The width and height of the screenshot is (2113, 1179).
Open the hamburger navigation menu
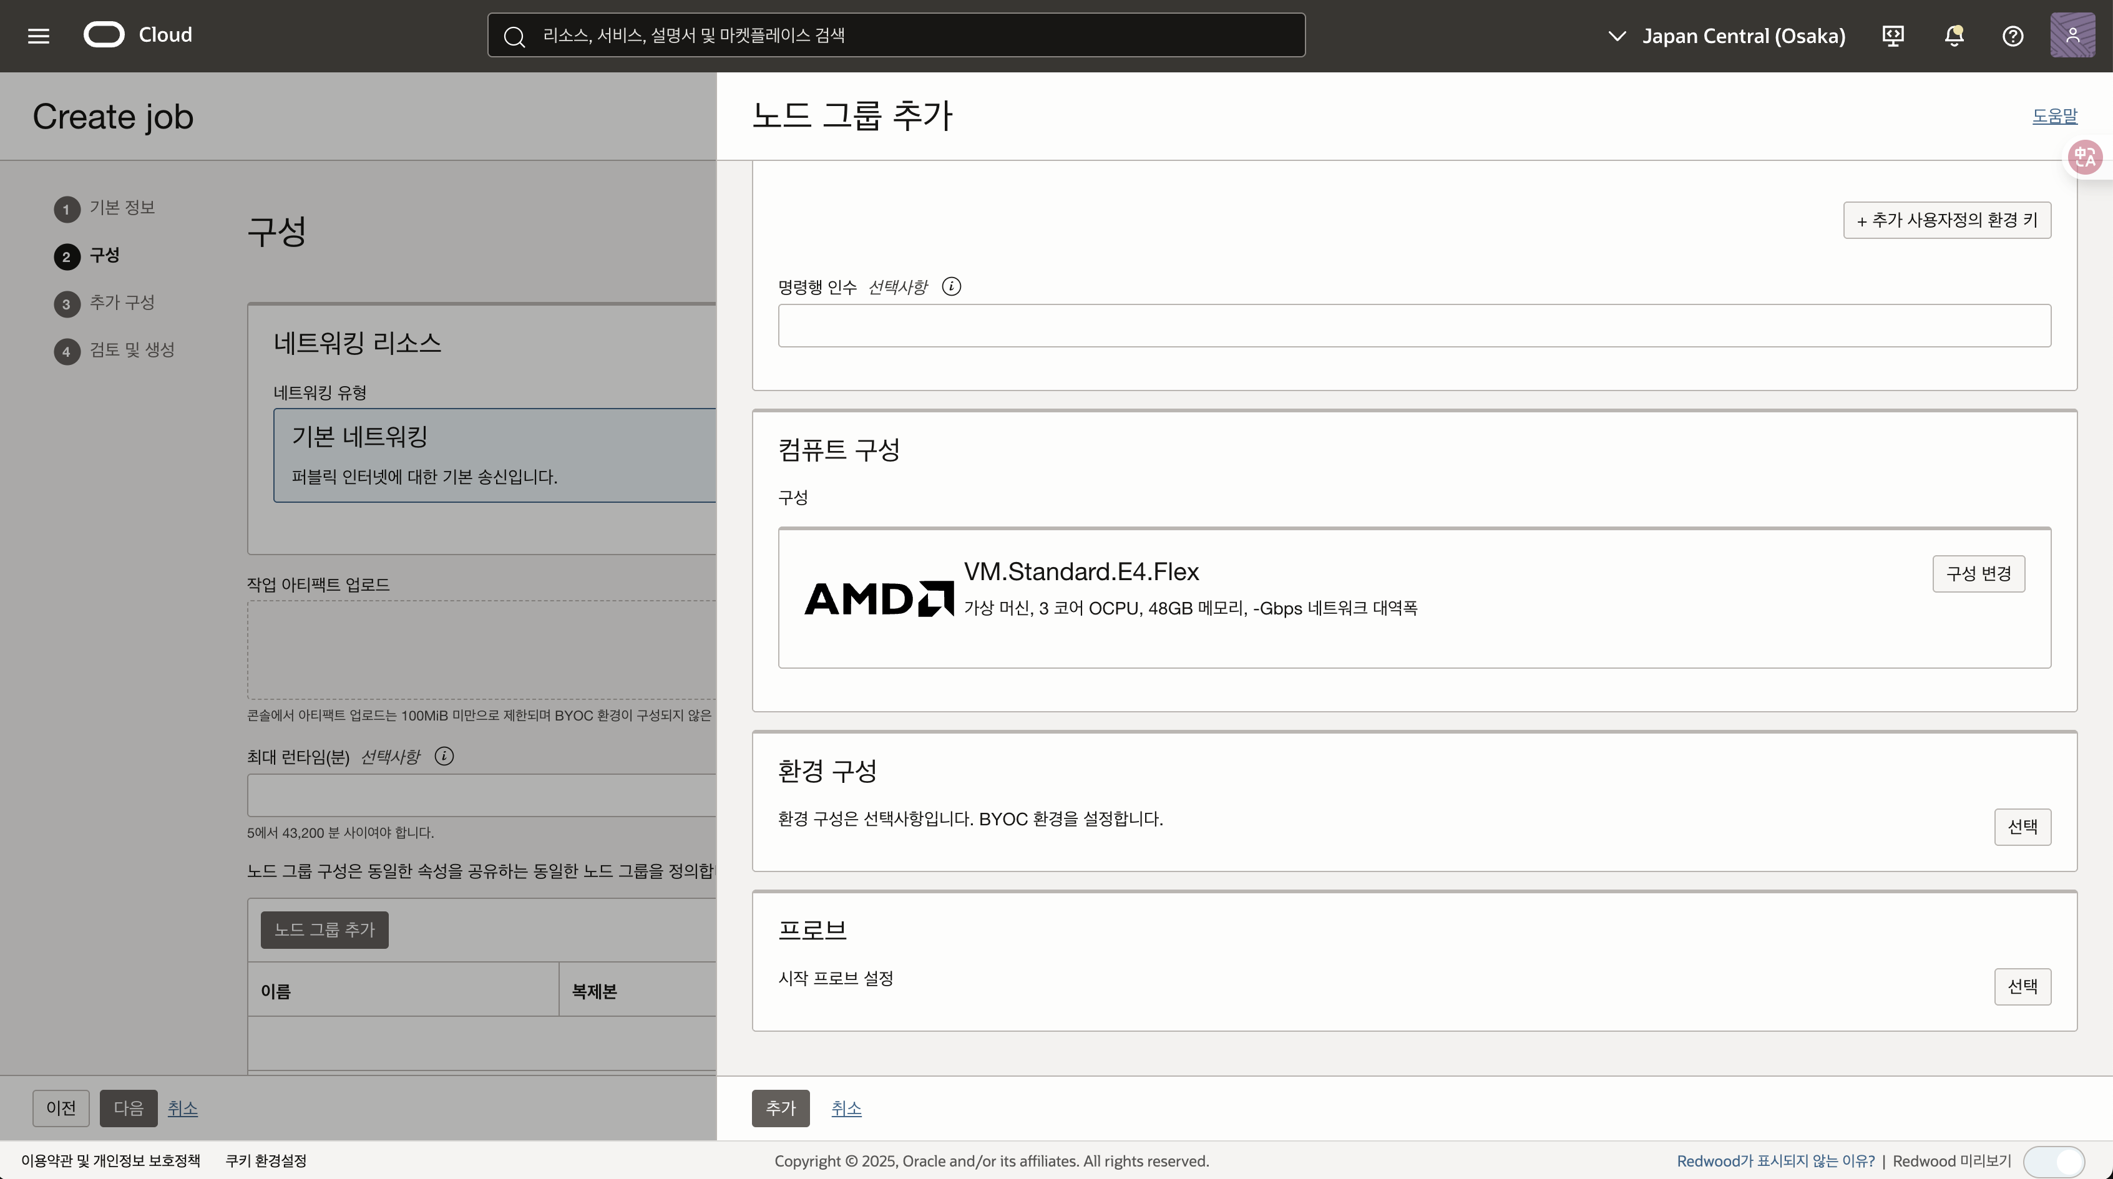(39, 36)
